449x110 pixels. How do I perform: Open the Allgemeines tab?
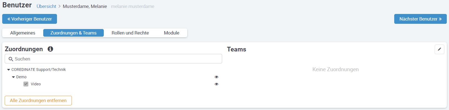coord(23,33)
